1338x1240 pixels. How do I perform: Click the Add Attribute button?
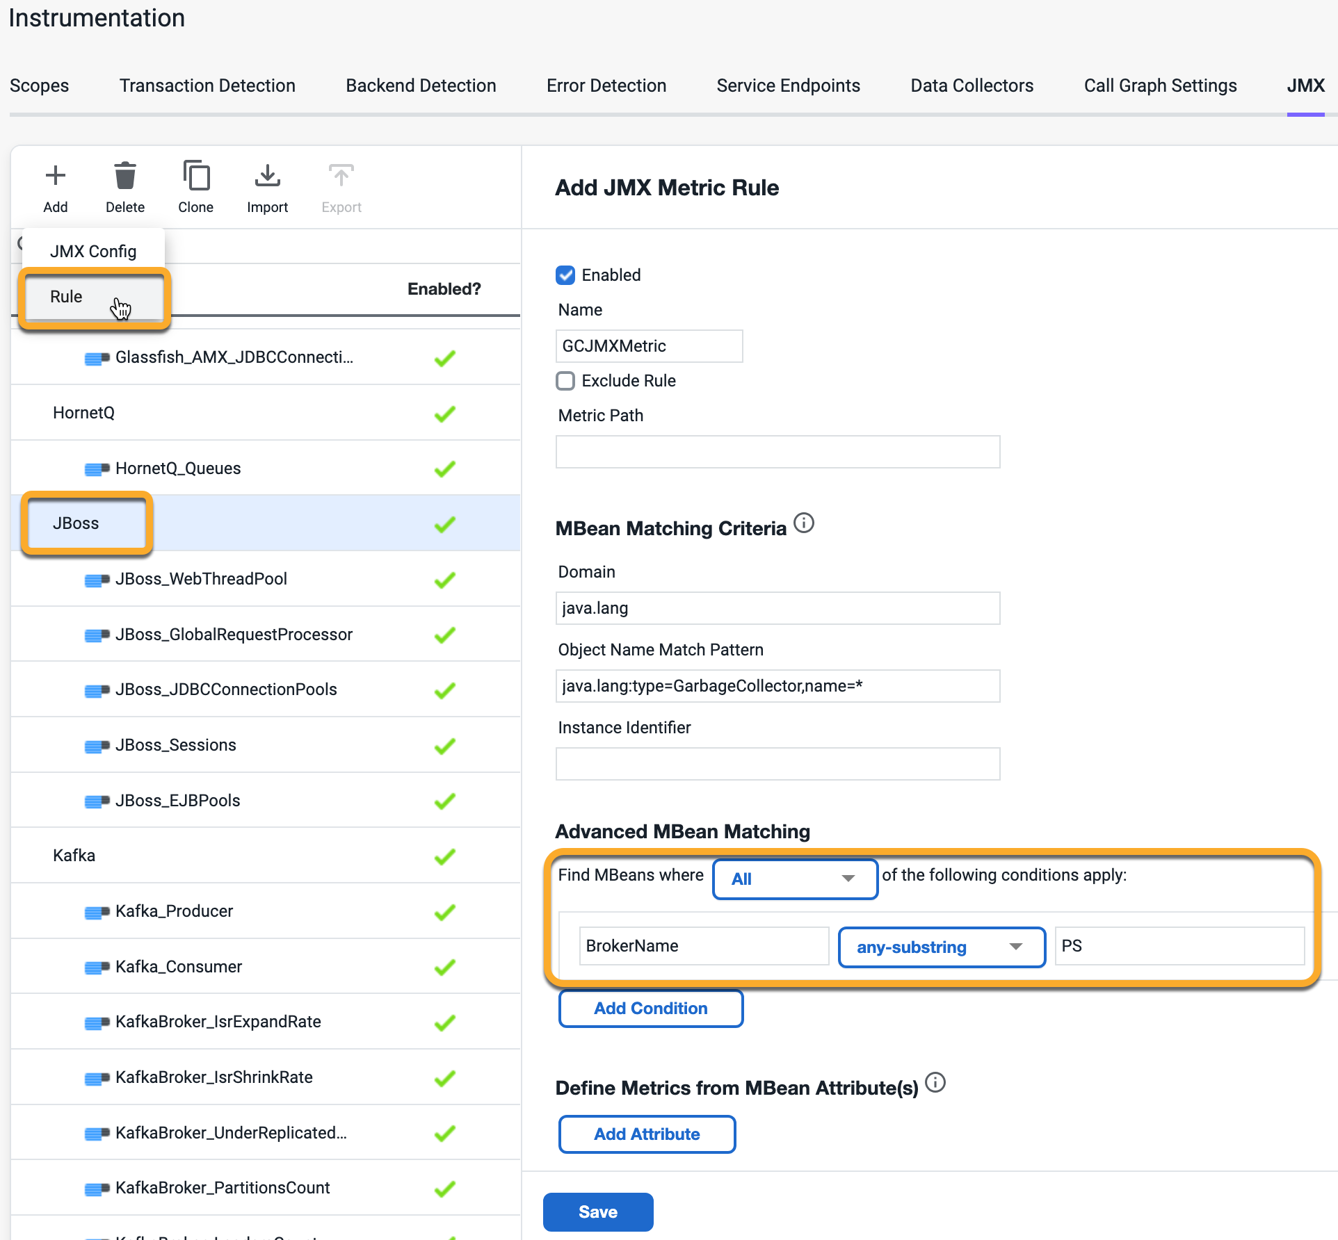(x=647, y=1134)
